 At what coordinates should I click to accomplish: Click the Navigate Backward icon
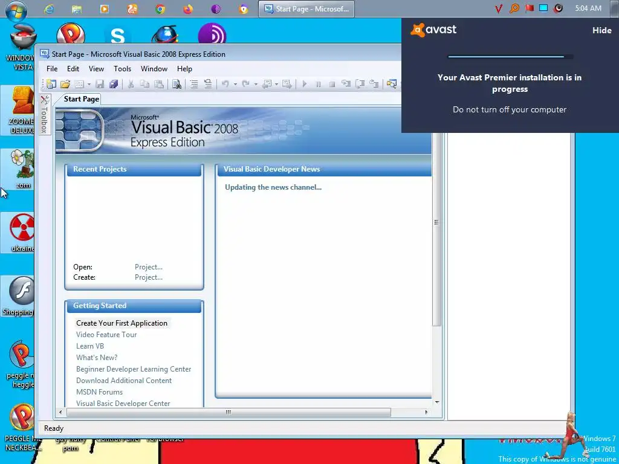point(267,84)
